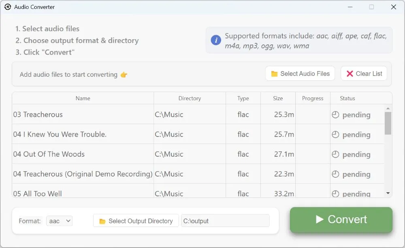The width and height of the screenshot is (405, 248).
Task: Click the folder icon on Select Output Directory
Action: click(102, 221)
